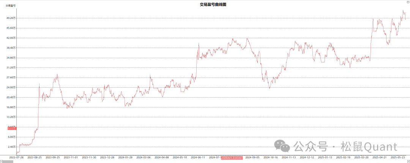410x163 pixels.
Task: Click the red 9.03万 y-axis value marker
Action: [12, 129]
